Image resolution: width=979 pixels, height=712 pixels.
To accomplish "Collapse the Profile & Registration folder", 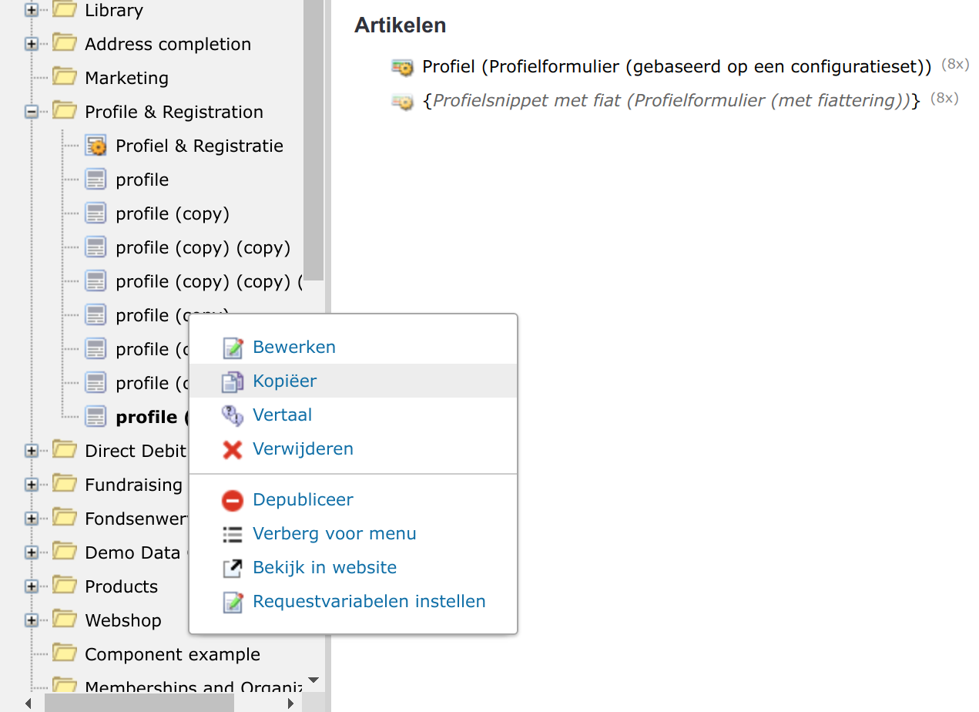I will tap(32, 112).
